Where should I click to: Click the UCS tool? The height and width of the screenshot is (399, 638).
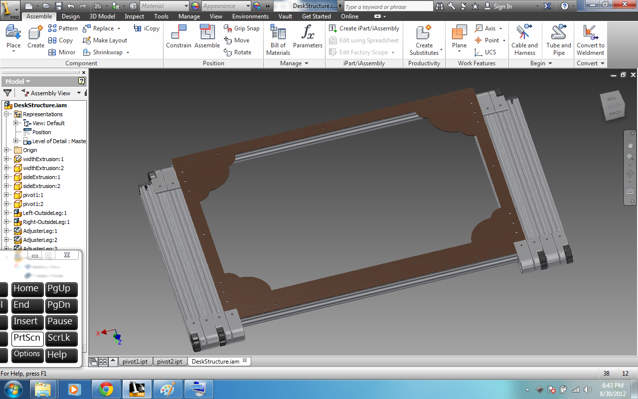(485, 52)
